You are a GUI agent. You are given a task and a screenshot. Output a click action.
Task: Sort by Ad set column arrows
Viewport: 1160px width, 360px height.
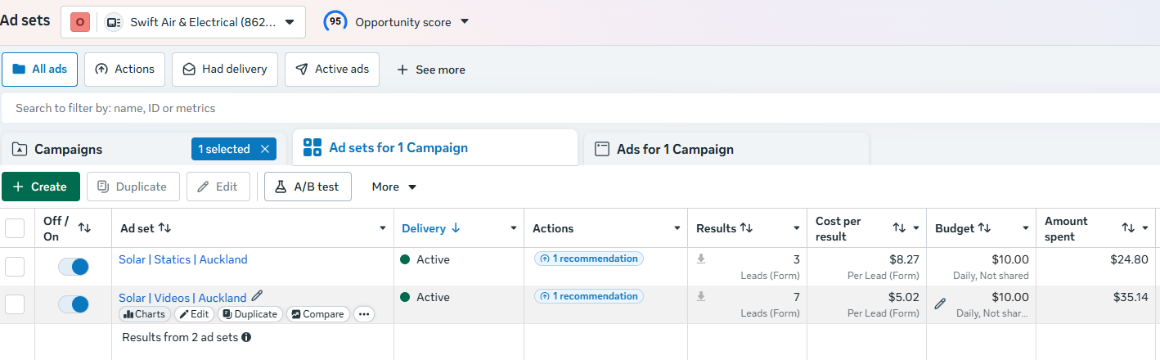point(164,228)
